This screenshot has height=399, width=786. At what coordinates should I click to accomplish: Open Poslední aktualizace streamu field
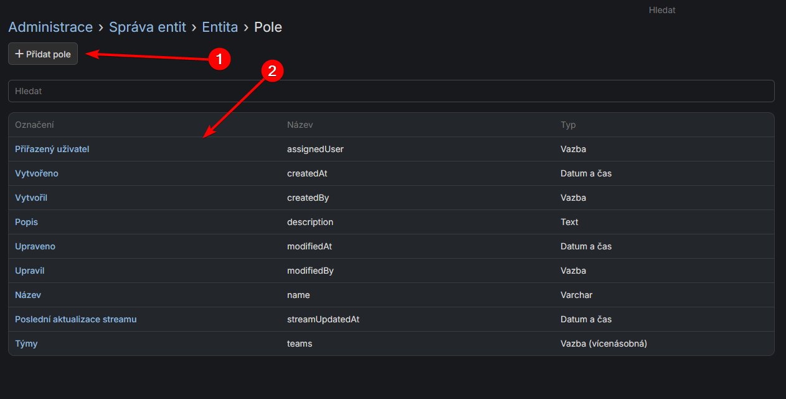point(75,319)
